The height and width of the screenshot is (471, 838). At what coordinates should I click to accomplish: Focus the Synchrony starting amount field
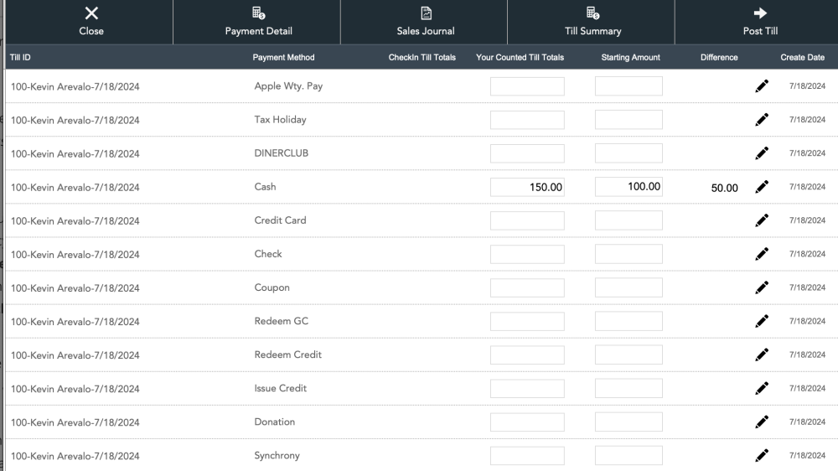point(628,456)
